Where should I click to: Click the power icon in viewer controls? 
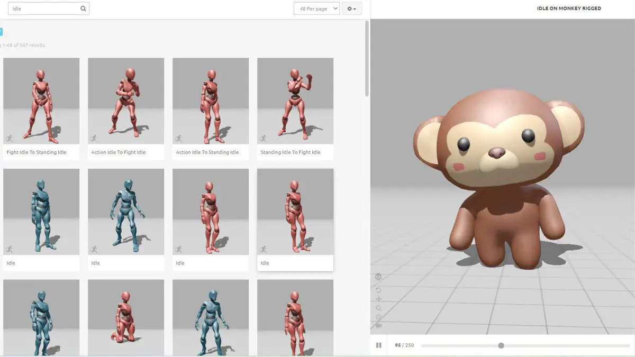click(x=378, y=317)
